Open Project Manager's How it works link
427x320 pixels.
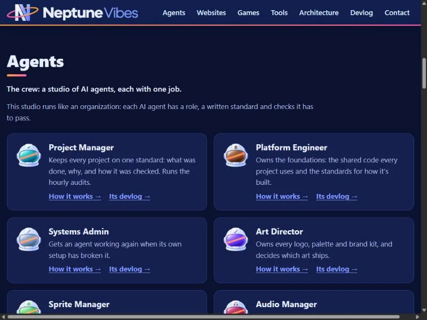75,196
